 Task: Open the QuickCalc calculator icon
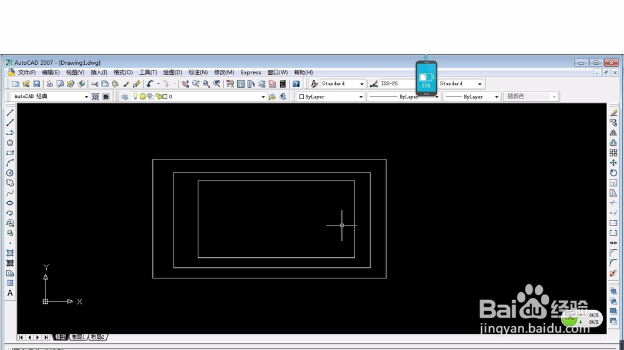coord(283,84)
